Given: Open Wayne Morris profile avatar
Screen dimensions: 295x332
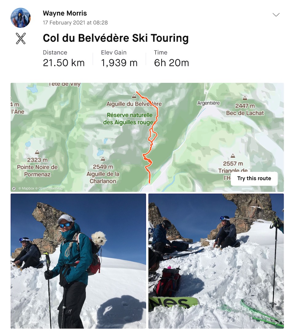Looking at the screenshot, I should tap(21, 18).
